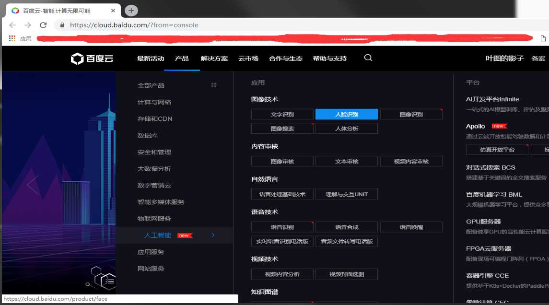This screenshot has height=305, width=549.
Task: Select 大数据分析 category
Action: click(154, 169)
